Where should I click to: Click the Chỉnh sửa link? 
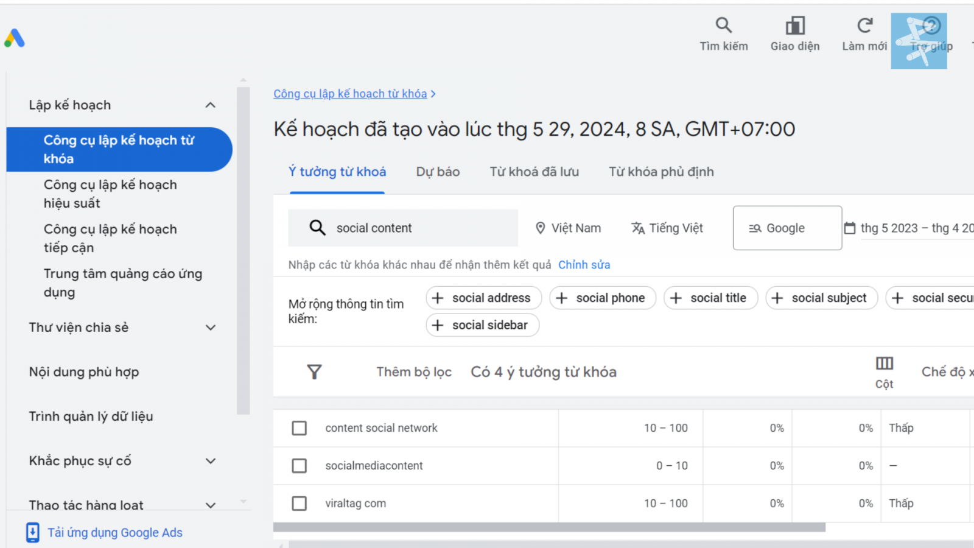pyautogui.click(x=584, y=265)
